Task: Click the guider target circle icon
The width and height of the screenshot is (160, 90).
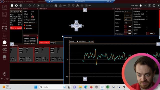Action: pos(38,5)
